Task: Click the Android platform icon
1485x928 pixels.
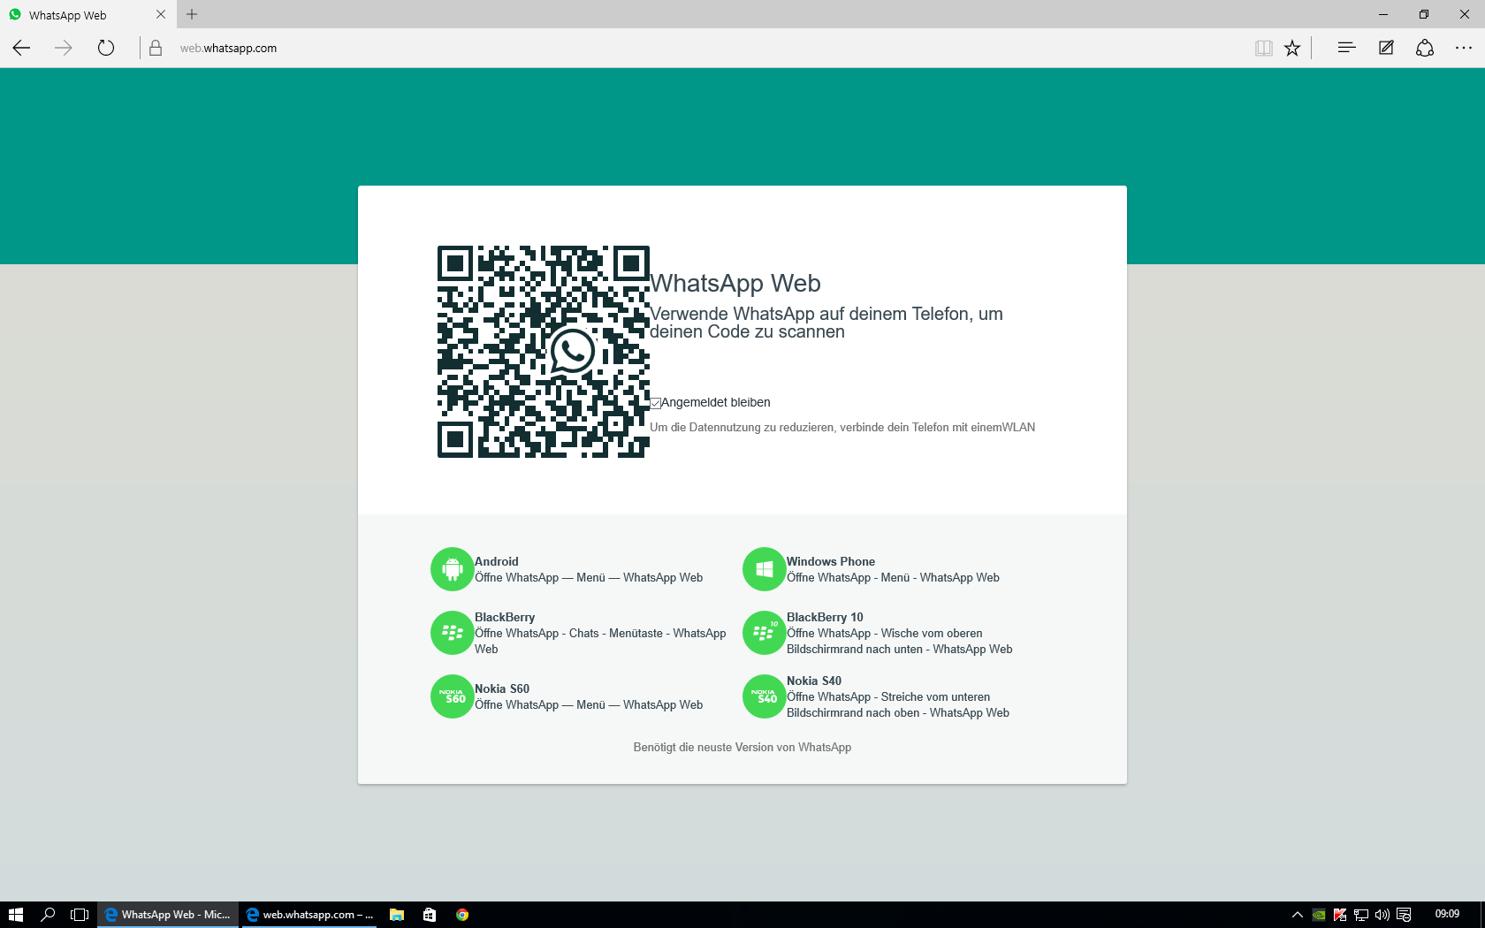Action: (453, 569)
